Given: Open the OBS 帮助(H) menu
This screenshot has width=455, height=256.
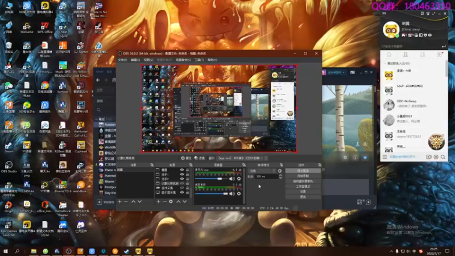Looking at the screenshot, I should 212,60.
